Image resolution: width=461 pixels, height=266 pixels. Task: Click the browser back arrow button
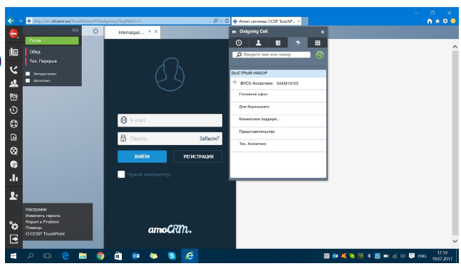coord(11,21)
